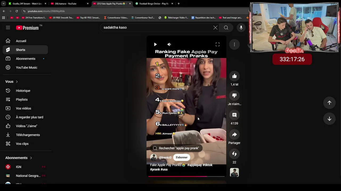Open the sound thumbnail below remix
The height and width of the screenshot is (191, 341).
[x=234, y=172]
